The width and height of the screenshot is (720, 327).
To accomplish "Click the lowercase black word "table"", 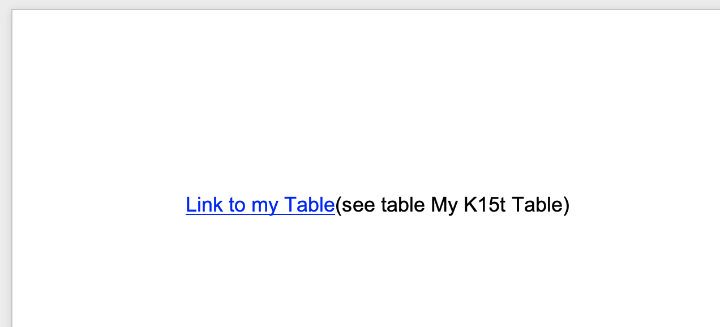I will tap(404, 205).
